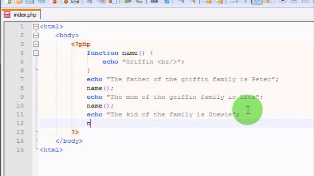Click the Open file toolbar icon

pyautogui.click(x=19, y=1)
